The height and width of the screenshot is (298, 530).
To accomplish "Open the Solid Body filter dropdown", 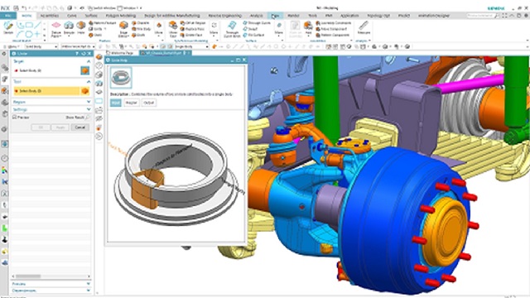I will (41, 46).
